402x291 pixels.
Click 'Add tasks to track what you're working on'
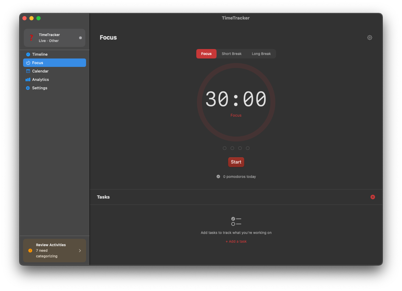click(236, 233)
